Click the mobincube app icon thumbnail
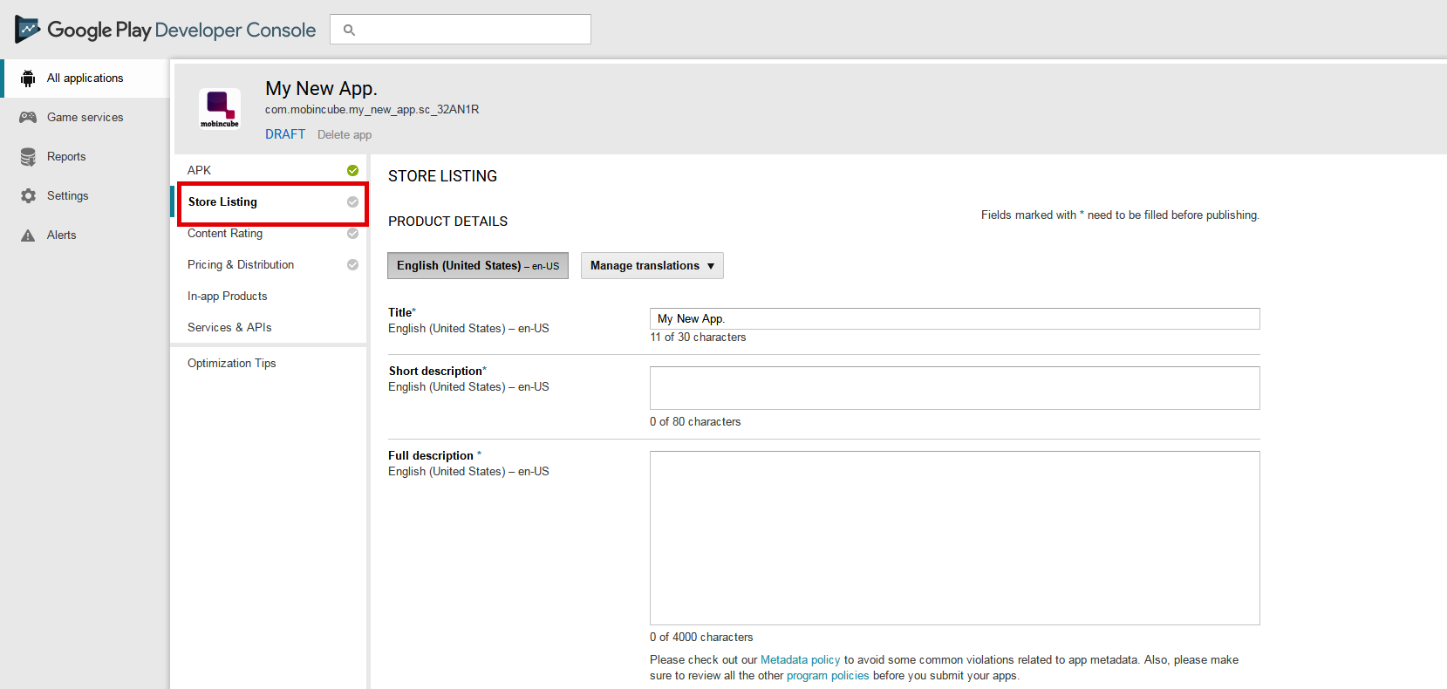Image resolution: width=1447 pixels, height=689 pixels. (220, 109)
